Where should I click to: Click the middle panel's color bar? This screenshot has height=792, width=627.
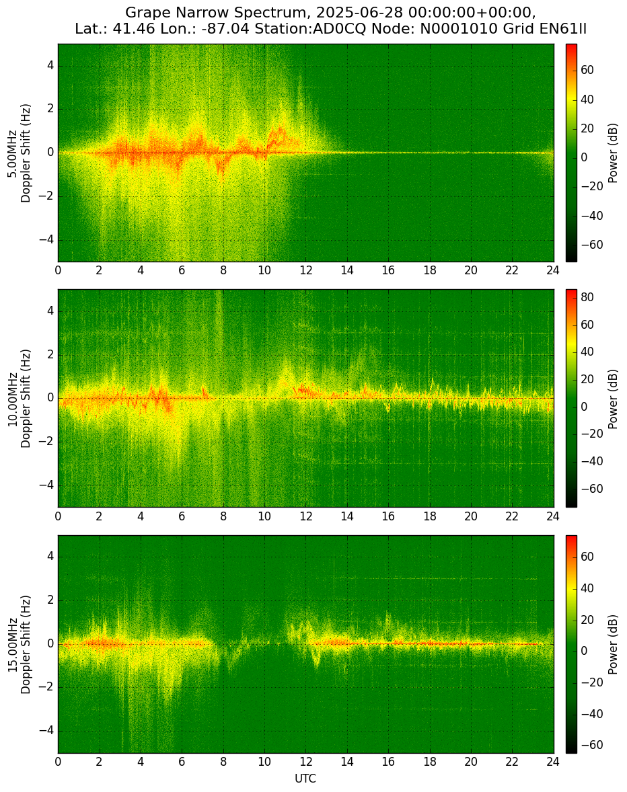point(571,399)
